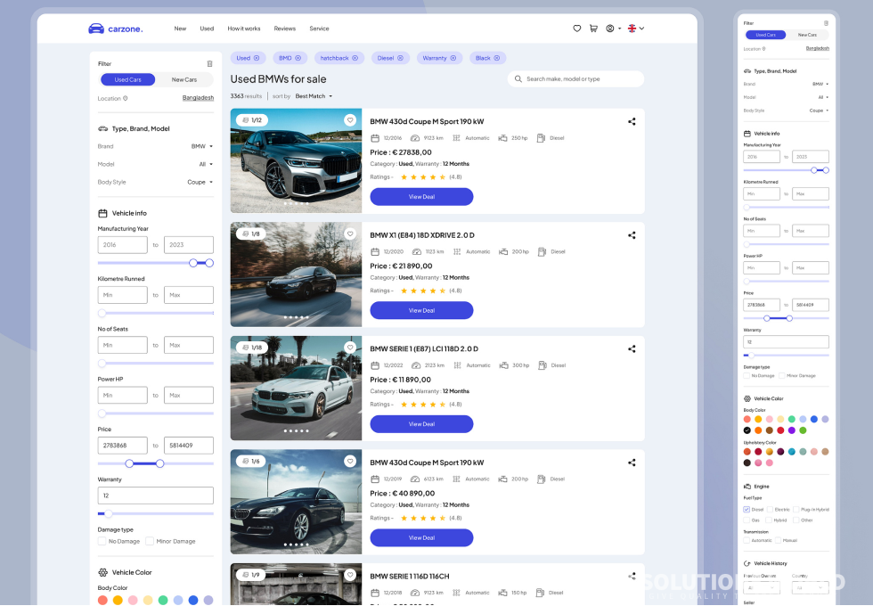Click the magnifier icon in the search box
873x606 pixels.
tap(518, 79)
